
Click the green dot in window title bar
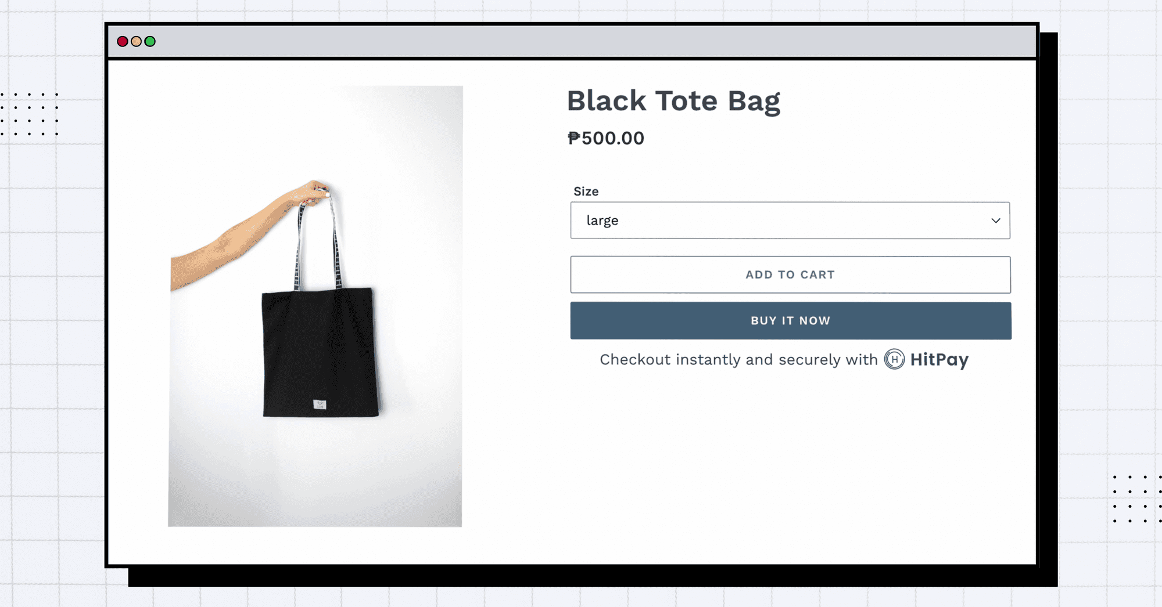150,41
